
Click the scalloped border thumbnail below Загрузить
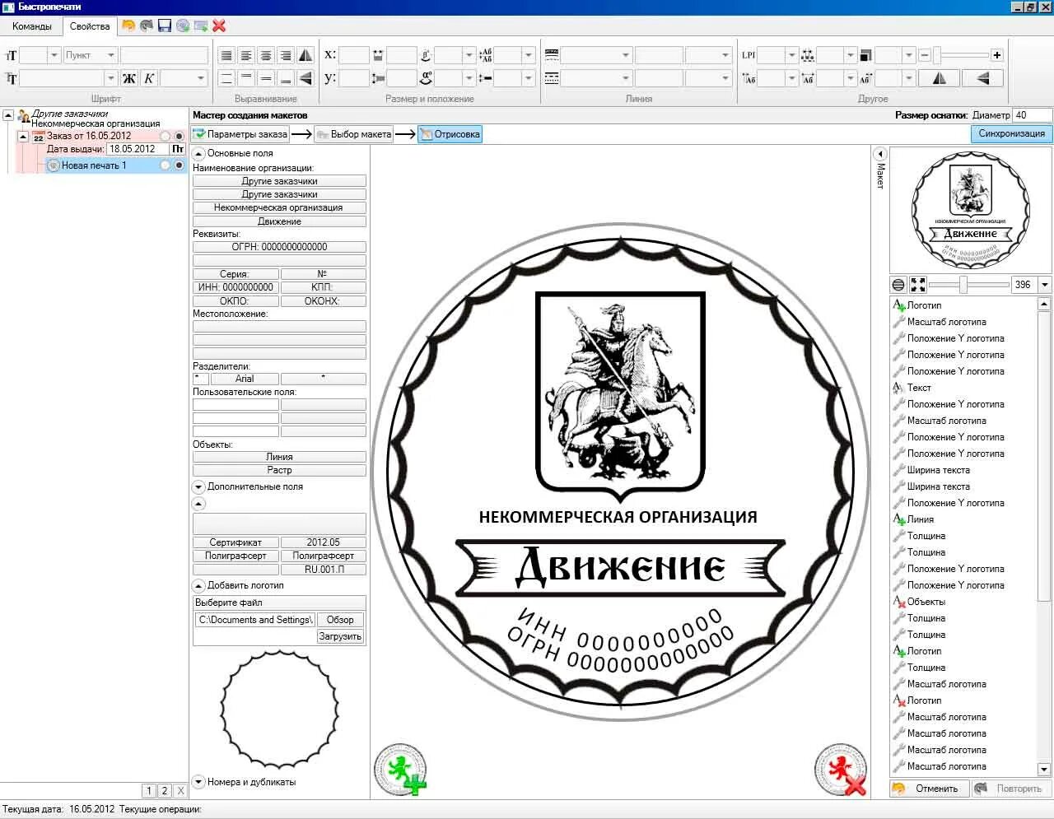coord(279,709)
